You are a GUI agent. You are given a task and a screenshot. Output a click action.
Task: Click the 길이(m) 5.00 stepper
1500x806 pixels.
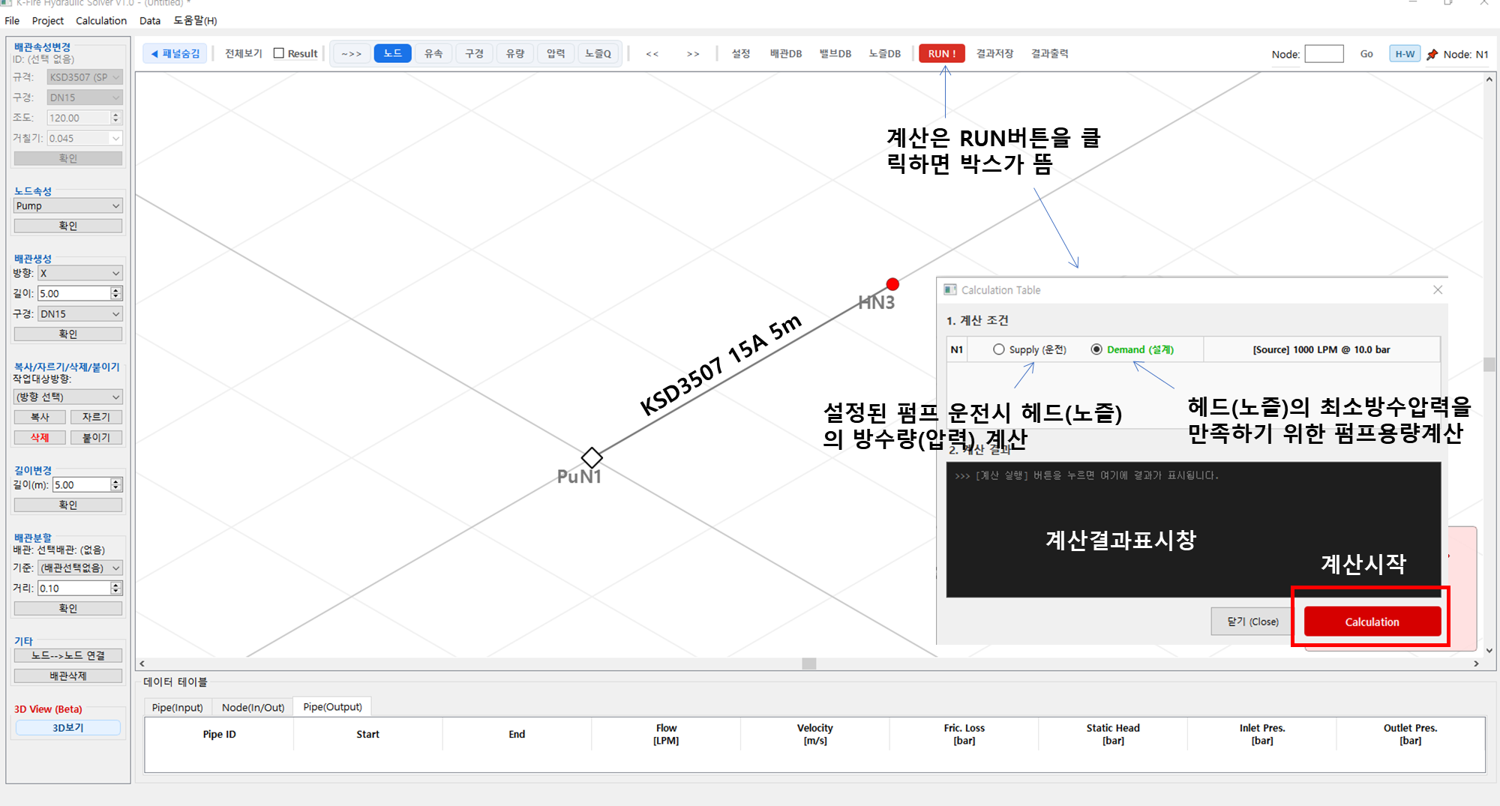115,484
